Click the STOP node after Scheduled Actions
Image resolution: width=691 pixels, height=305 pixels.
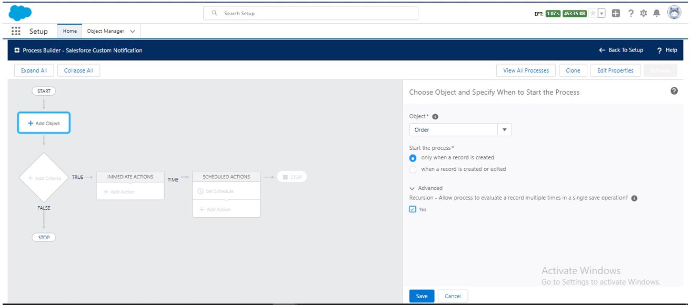293,177
